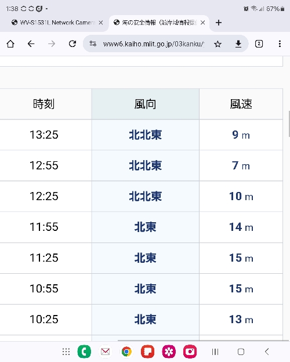Tap the 風向 column header
This screenshot has height=362, width=290.
pos(145,104)
